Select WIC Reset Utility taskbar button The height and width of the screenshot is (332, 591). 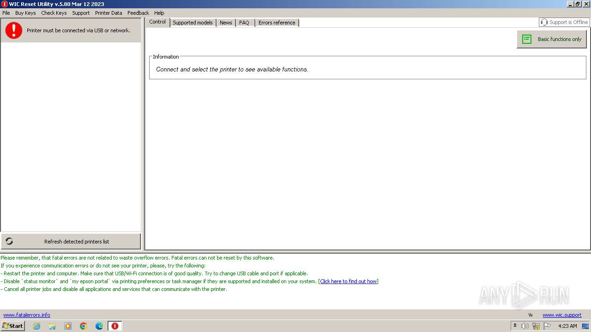[115, 326]
